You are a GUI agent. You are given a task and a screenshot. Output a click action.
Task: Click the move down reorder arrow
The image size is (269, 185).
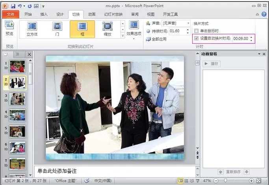pos(247,172)
